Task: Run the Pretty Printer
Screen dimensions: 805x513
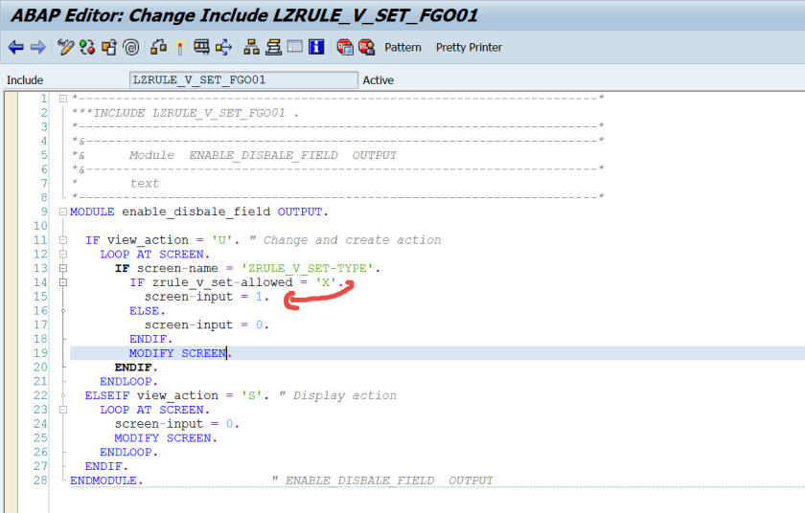Action: point(469,47)
